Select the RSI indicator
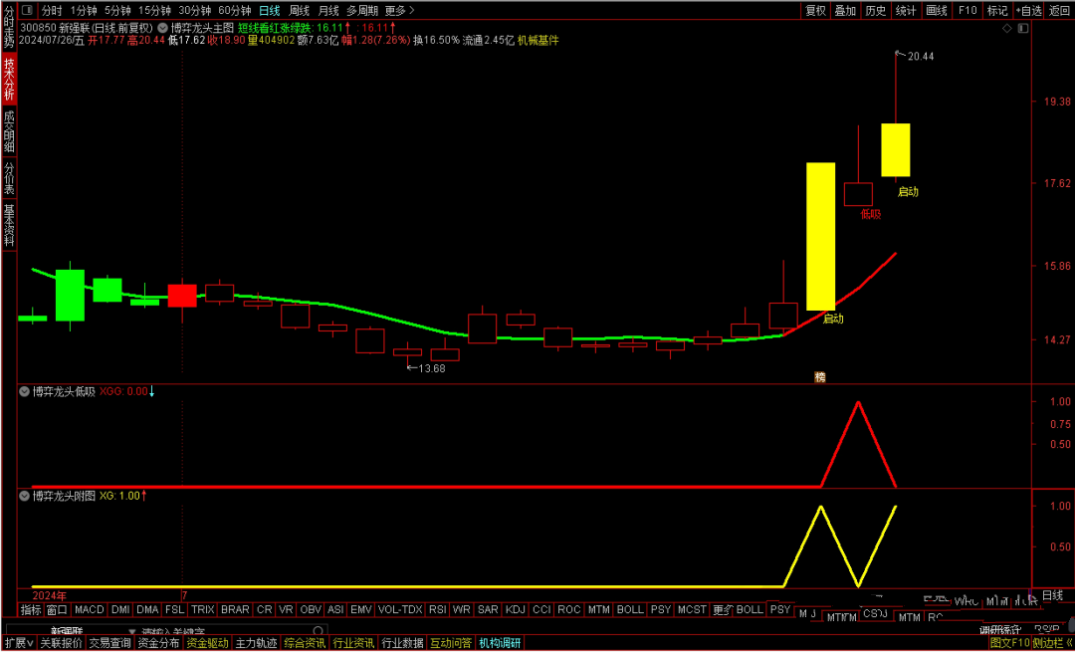Viewport: 1075px width, 652px height. click(437, 609)
